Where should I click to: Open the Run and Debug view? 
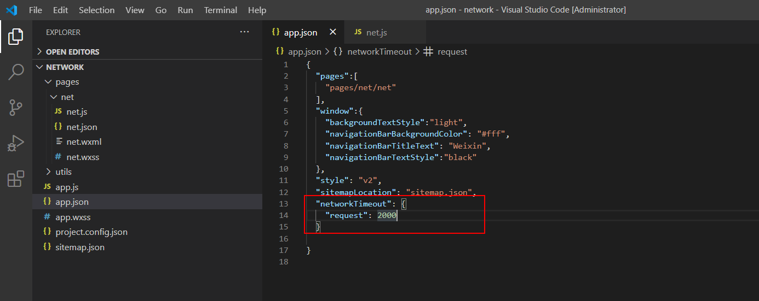(16, 143)
